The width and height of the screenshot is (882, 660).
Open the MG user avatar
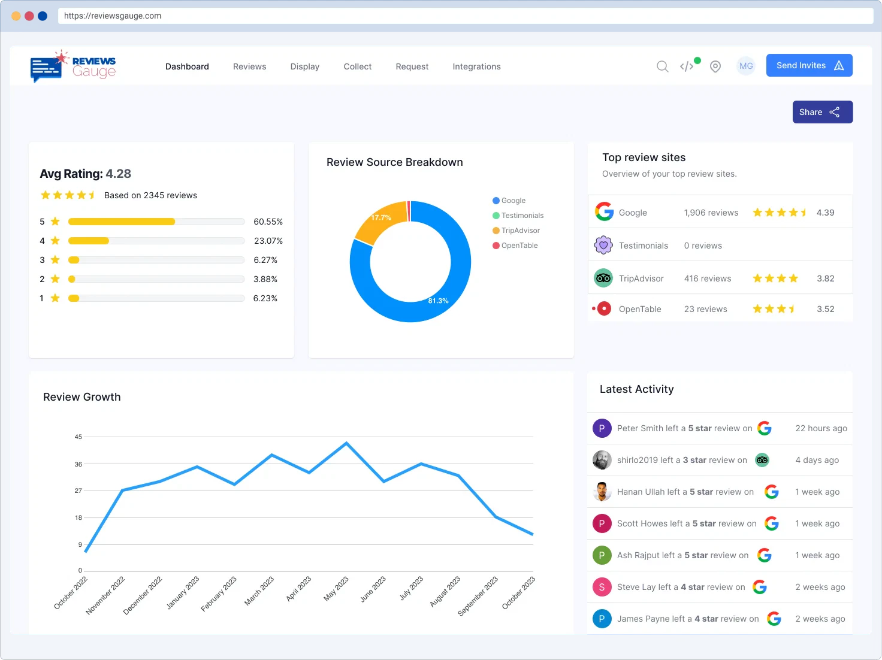pyautogui.click(x=746, y=66)
